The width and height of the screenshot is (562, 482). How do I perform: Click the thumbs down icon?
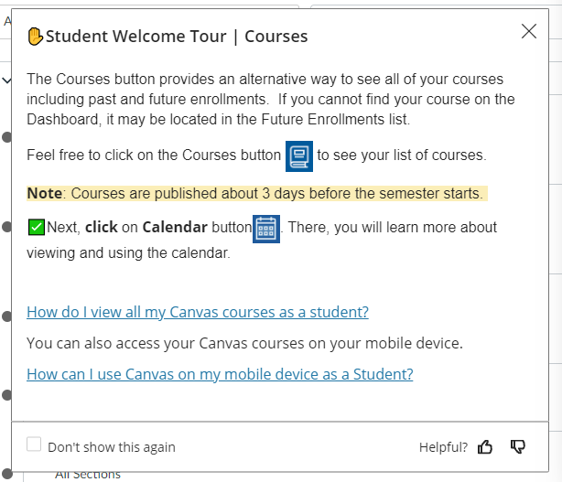coord(518,447)
